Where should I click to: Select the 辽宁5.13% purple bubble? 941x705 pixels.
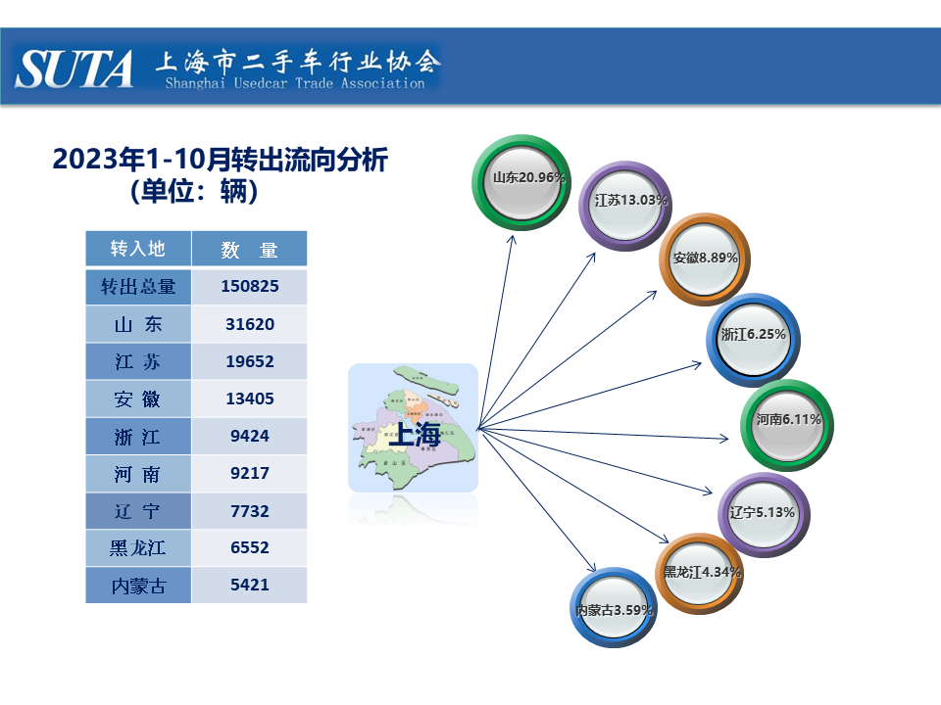[x=764, y=515]
